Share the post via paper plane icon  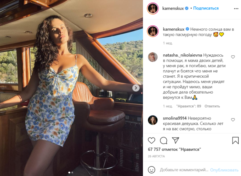tap(175, 141)
